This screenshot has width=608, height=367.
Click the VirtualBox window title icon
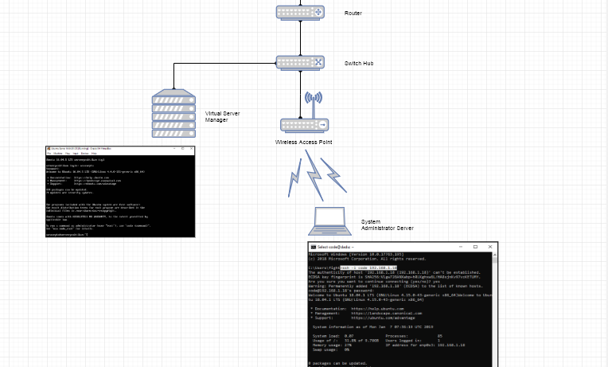(49, 149)
